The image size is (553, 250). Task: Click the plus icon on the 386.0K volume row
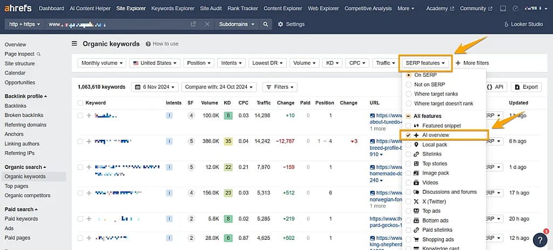[x=89, y=141]
